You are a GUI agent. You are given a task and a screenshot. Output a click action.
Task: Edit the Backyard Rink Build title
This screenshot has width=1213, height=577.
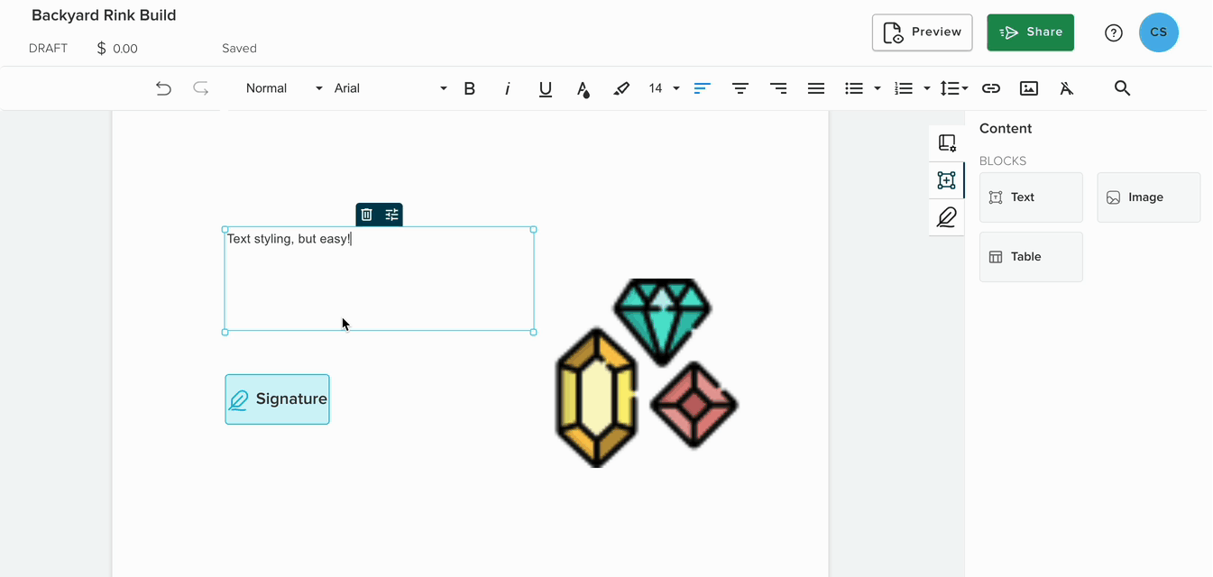coord(104,15)
